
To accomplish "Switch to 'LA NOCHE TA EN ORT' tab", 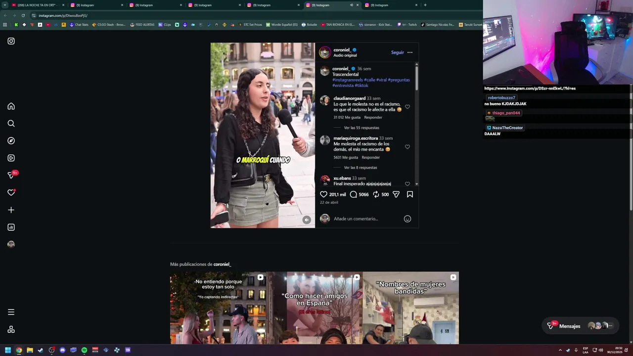I will 38,5.
